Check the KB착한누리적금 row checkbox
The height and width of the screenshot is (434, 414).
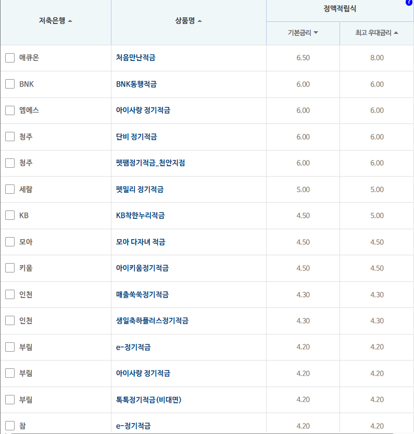[x=10, y=215]
